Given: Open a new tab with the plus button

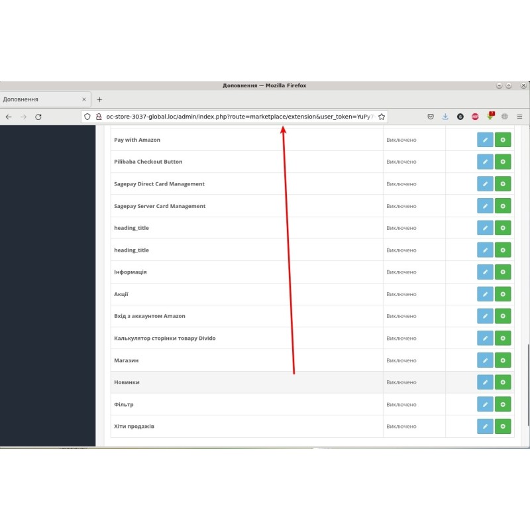Looking at the screenshot, I should (99, 99).
